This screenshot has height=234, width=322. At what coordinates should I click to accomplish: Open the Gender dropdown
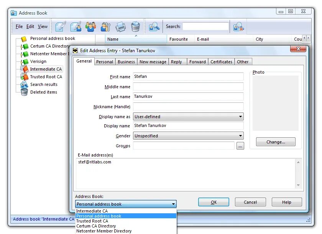pos(240,135)
